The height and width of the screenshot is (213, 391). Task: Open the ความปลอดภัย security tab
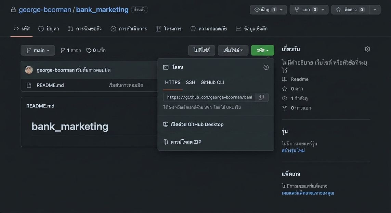[209, 29]
